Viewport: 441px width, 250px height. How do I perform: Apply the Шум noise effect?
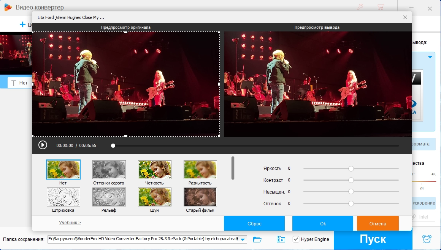155,197
